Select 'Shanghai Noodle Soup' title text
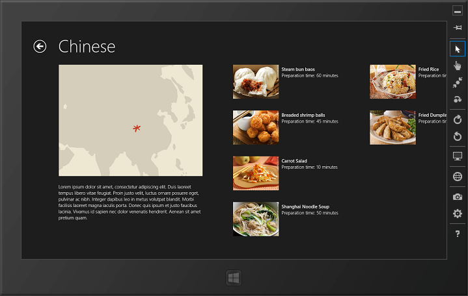The height and width of the screenshot is (296, 468). point(305,206)
